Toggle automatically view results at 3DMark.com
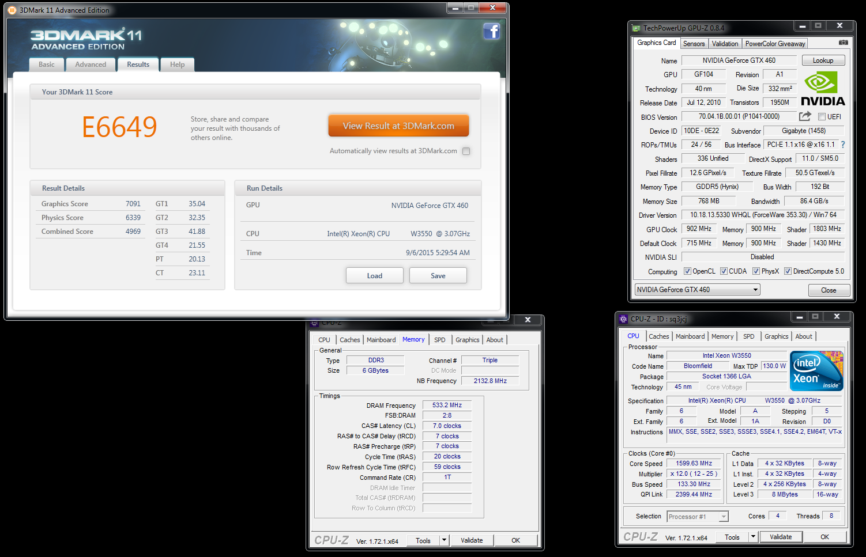This screenshot has height=557, width=866. coord(466,151)
